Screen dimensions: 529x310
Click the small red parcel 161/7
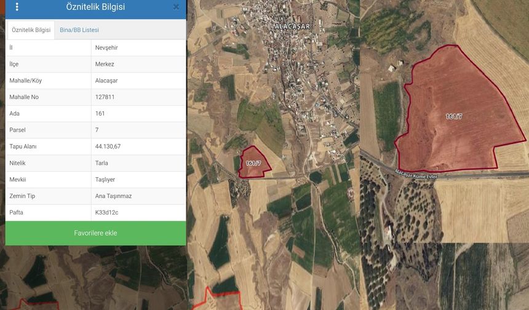pos(253,162)
